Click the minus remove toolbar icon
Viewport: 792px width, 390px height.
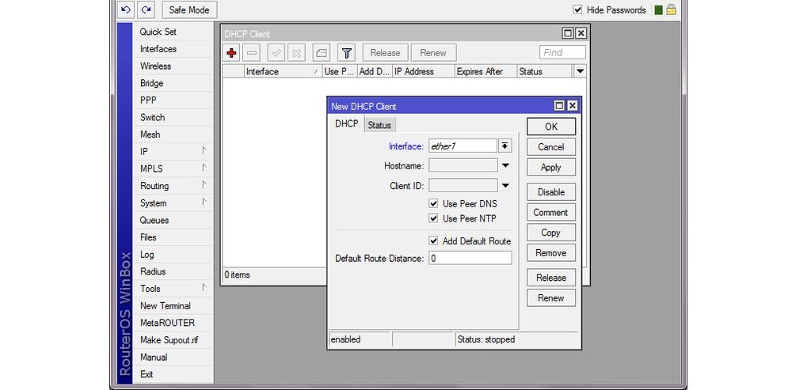pyautogui.click(x=252, y=53)
